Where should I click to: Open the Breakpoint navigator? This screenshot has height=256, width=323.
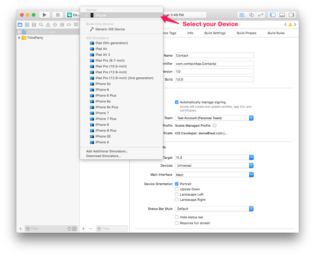(x=69, y=25)
